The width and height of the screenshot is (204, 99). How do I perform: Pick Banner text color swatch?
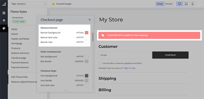[86, 38]
